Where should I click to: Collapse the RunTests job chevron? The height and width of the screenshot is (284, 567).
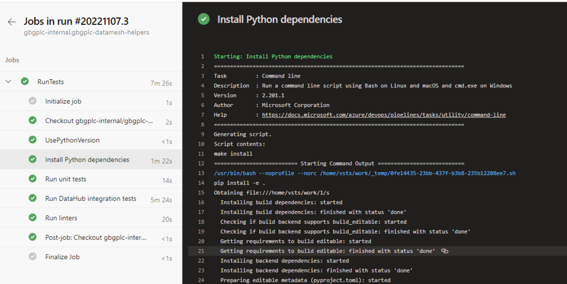[x=8, y=82]
